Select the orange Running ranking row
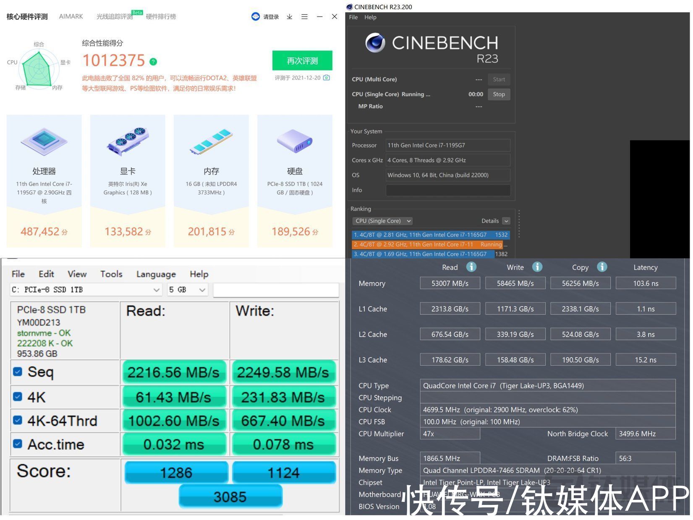This screenshot has height=520, width=693. point(427,244)
